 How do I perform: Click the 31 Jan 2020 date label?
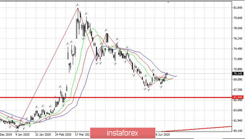pyautogui.click(x=43, y=135)
